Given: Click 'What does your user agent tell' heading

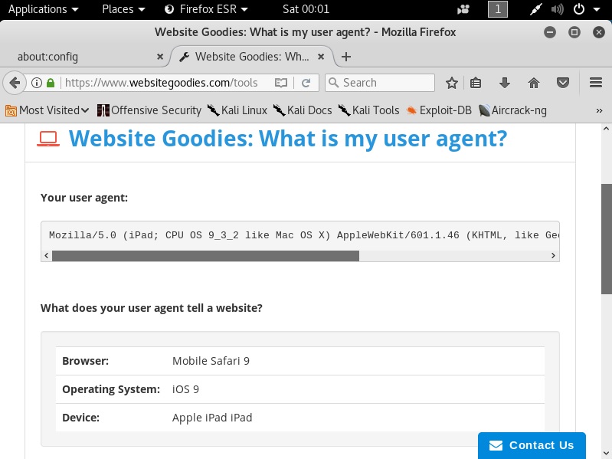Looking at the screenshot, I should coord(152,308).
